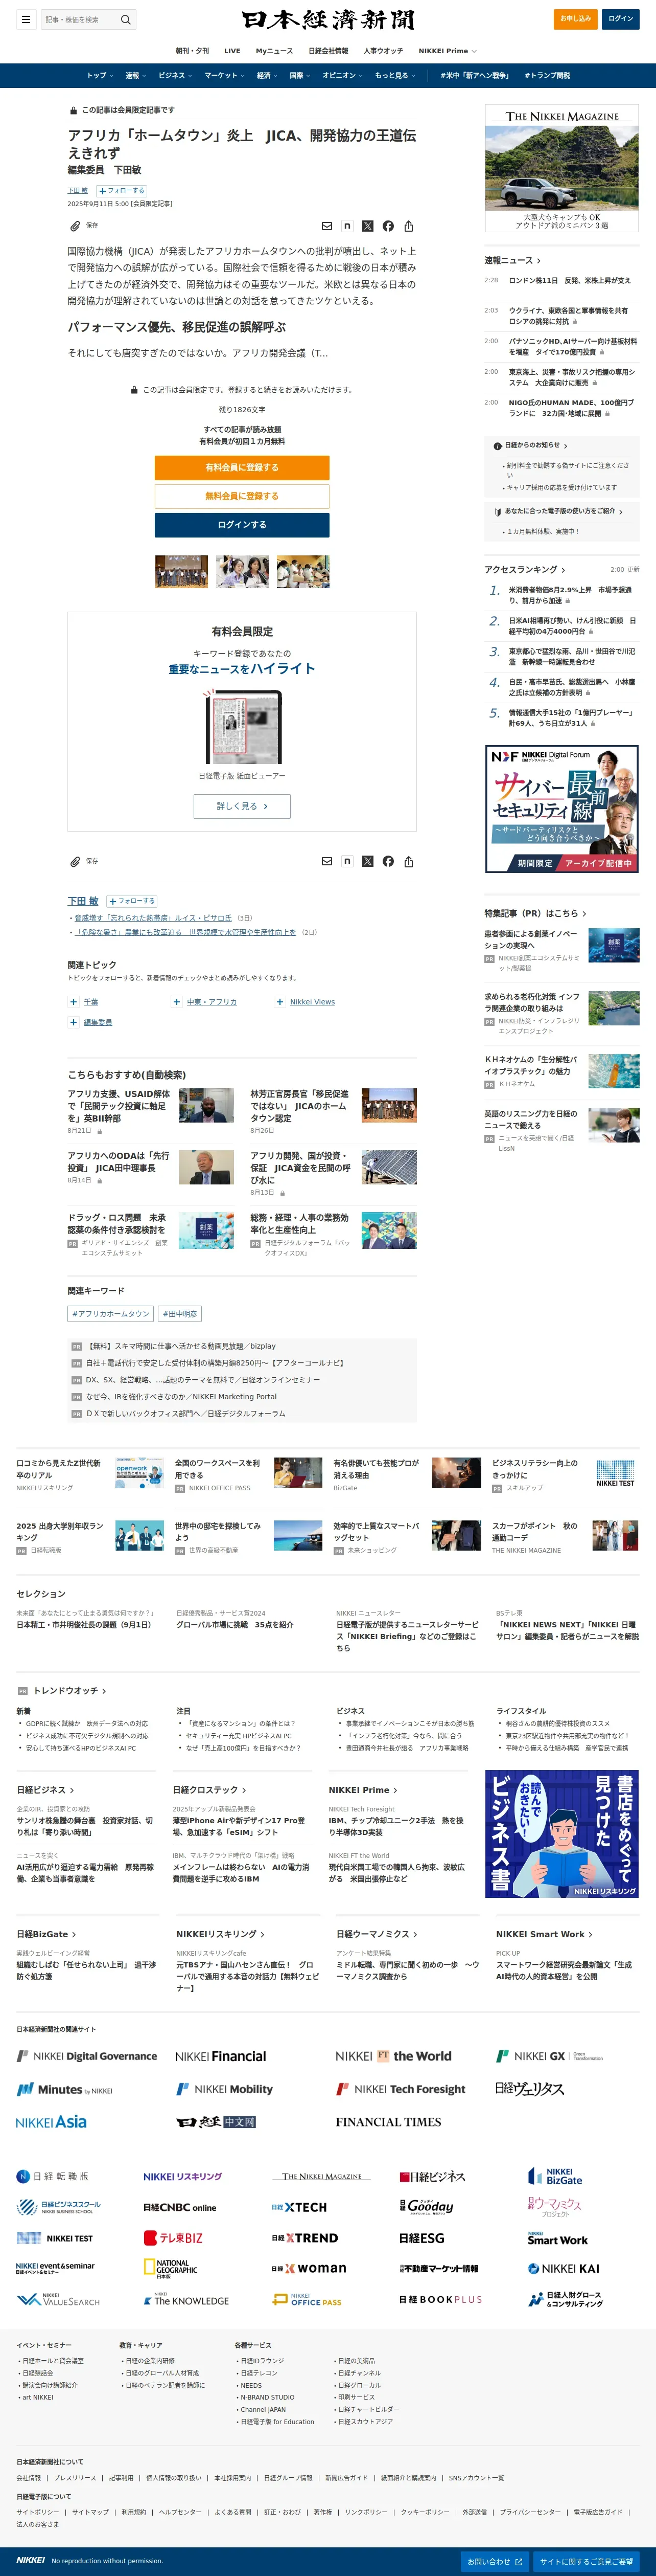Click the search magnifier icon
656x2576 pixels.
pyautogui.click(x=126, y=19)
